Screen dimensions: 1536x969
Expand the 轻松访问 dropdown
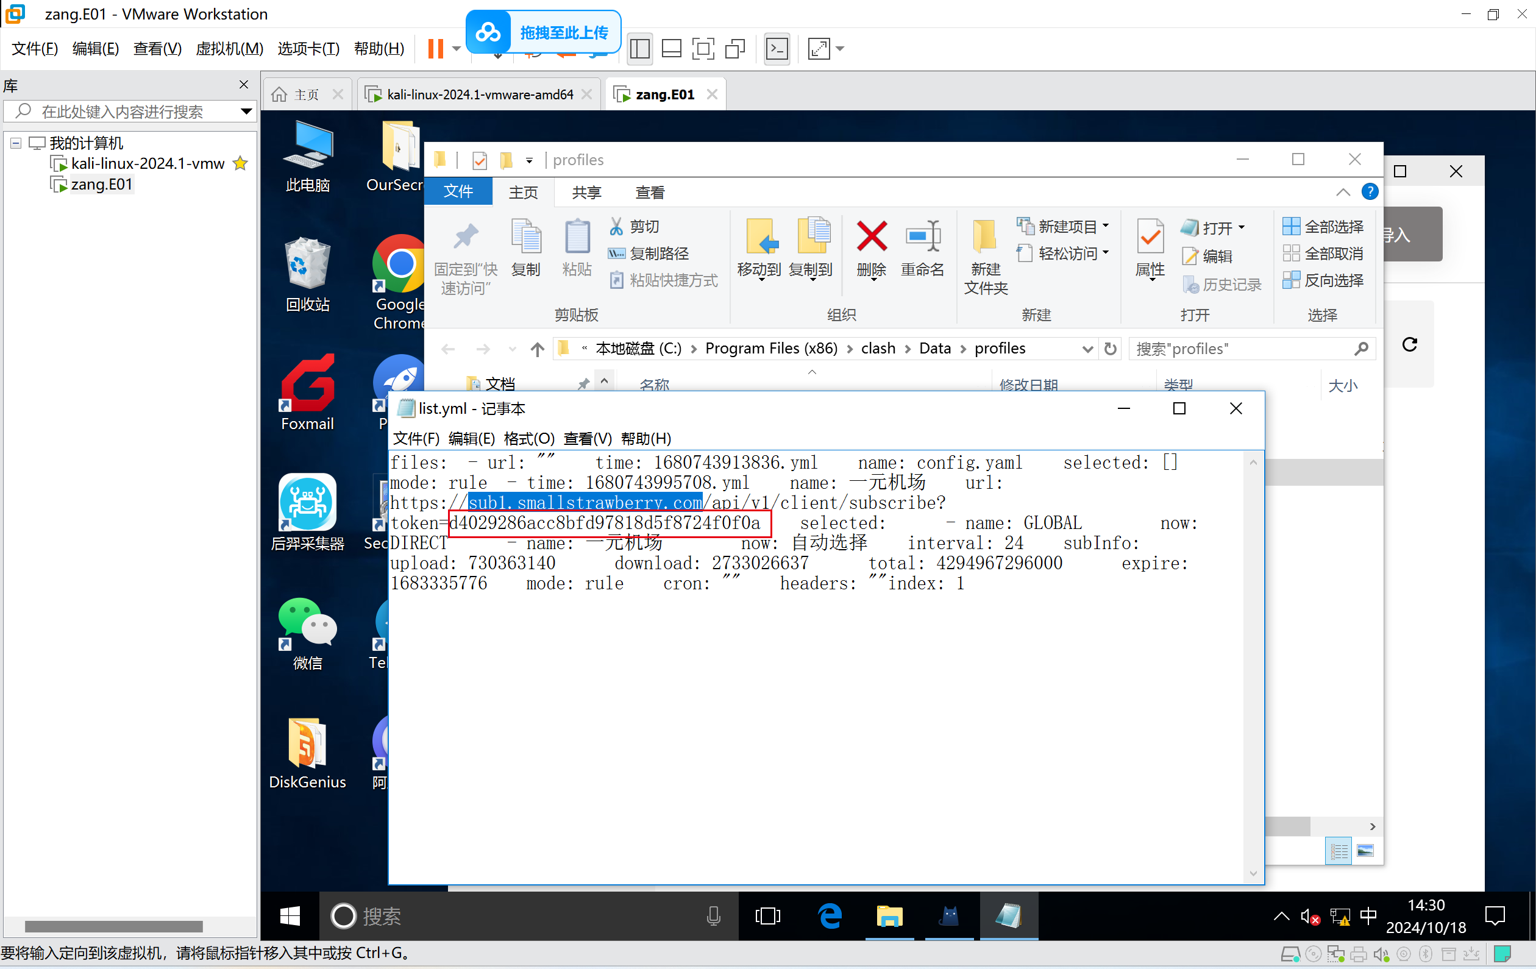tap(1106, 253)
